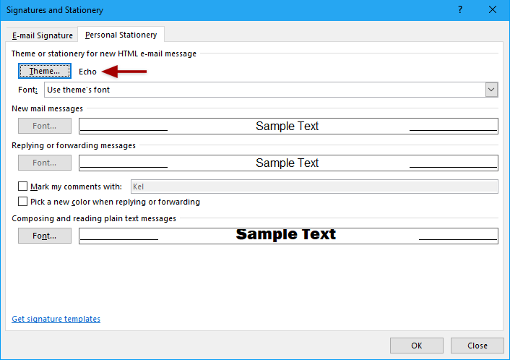Confirm the dialog with OK

(x=417, y=346)
